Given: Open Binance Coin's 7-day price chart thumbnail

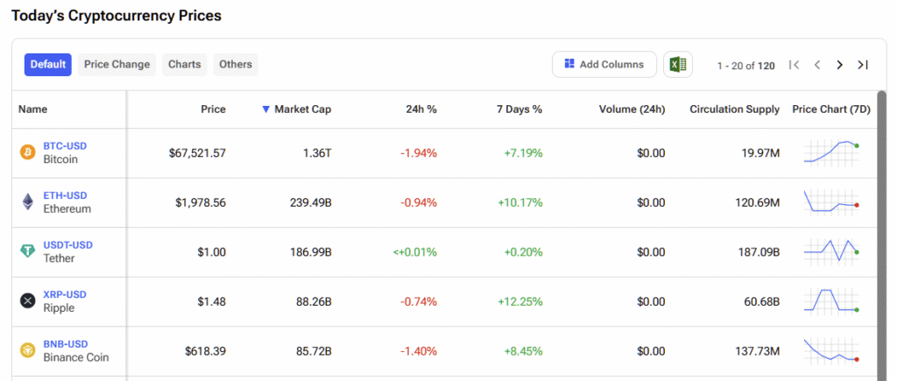Looking at the screenshot, I should coord(831,350).
